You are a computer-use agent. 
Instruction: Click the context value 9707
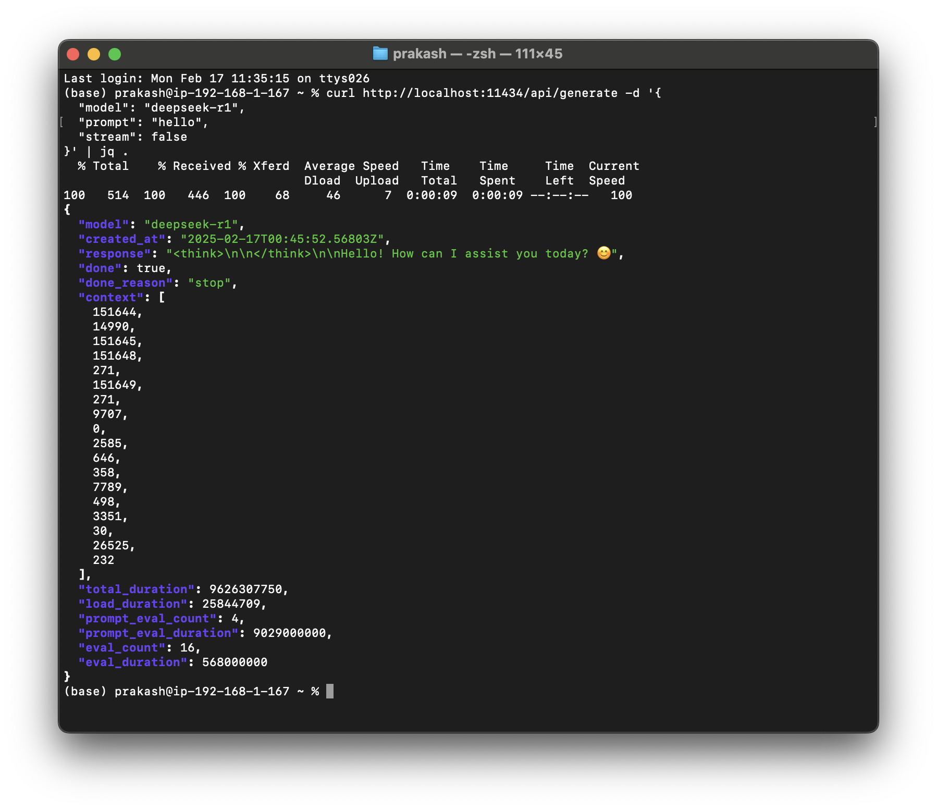click(x=107, y=414)
